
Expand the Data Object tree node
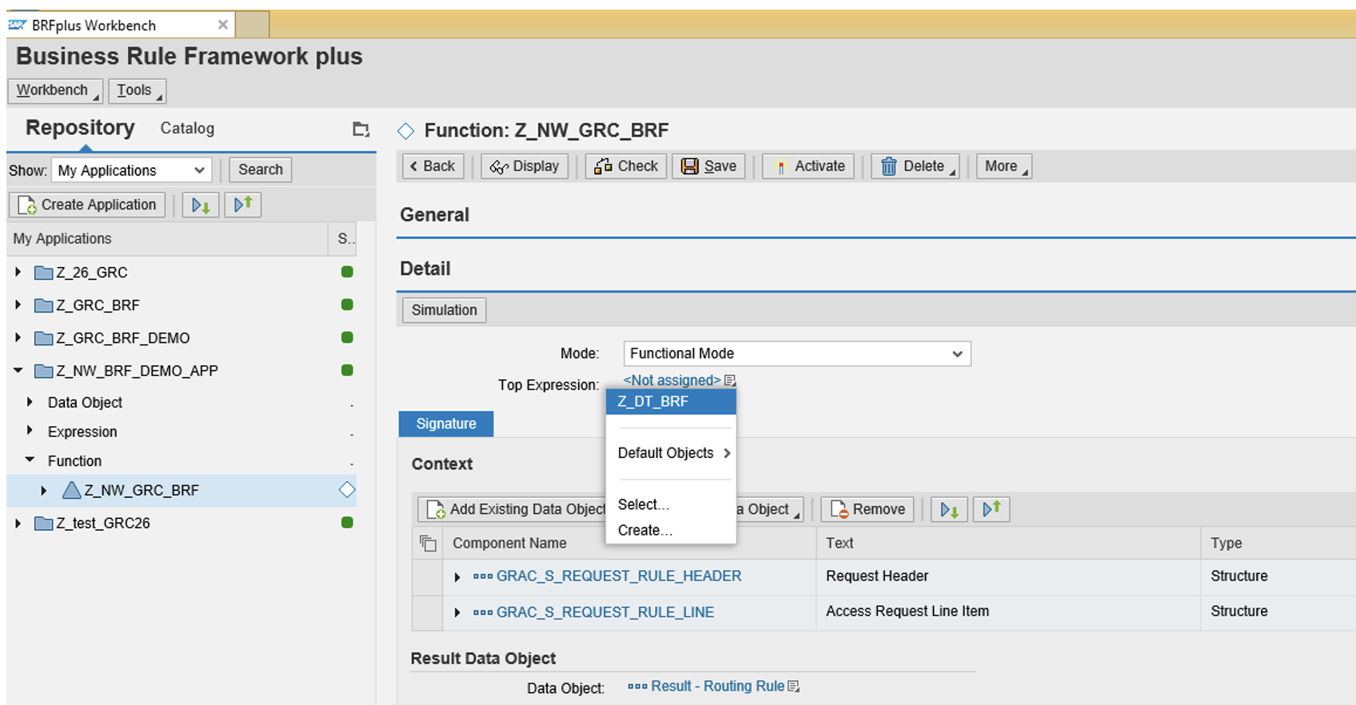point(30,402)
